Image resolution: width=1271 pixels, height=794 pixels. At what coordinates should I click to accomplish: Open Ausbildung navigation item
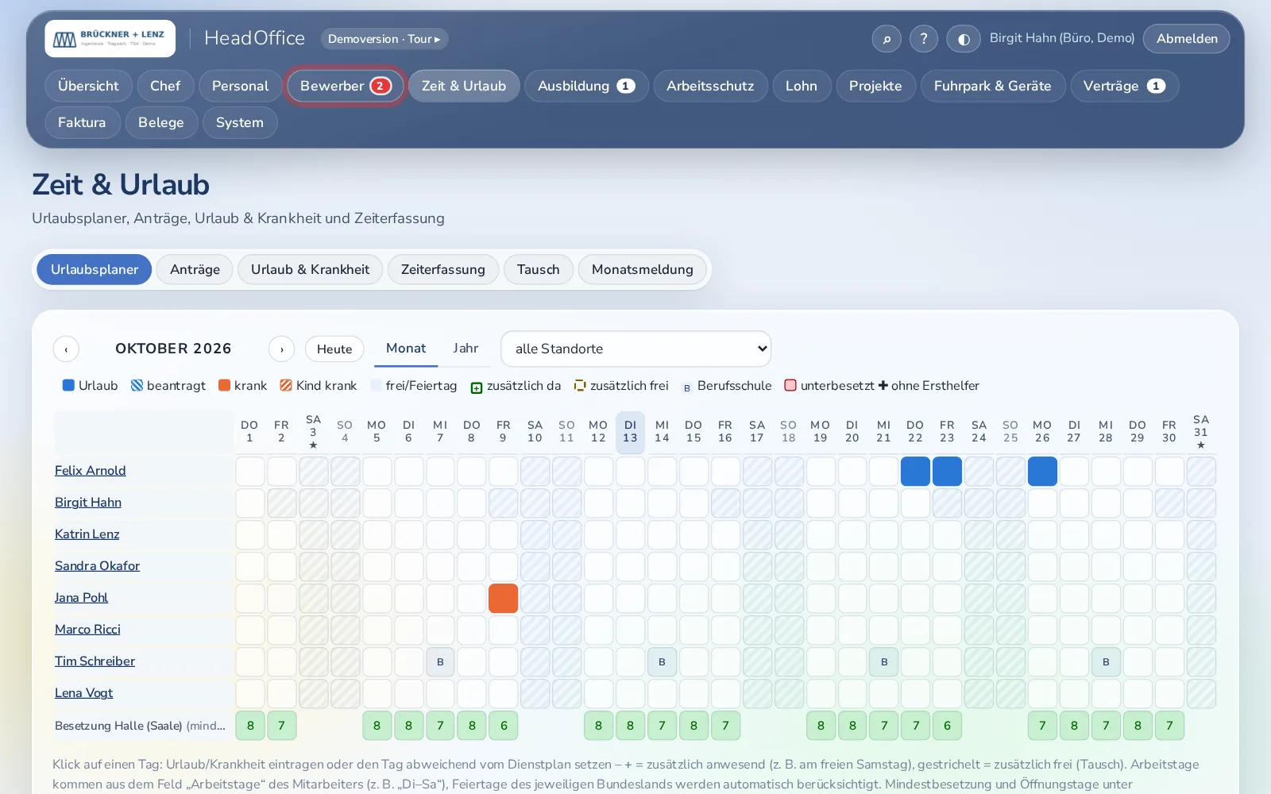[586, 86]
